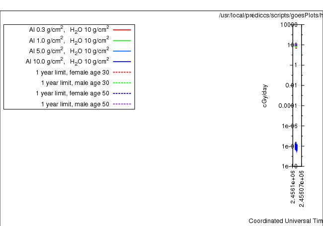Click '1 year limit, female age 30' label
The image size is (323, 226).
(73, 73)
